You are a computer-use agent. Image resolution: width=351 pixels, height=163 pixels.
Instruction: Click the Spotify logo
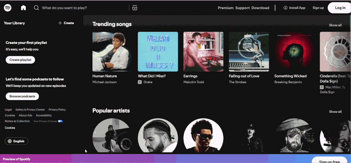pos(8,8)
